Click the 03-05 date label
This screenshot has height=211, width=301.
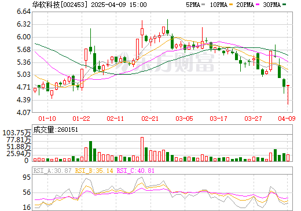(x=184, y=119)
